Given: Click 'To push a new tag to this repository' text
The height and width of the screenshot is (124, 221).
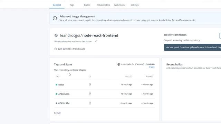Looking at the screenshot, I should point(182,40).
